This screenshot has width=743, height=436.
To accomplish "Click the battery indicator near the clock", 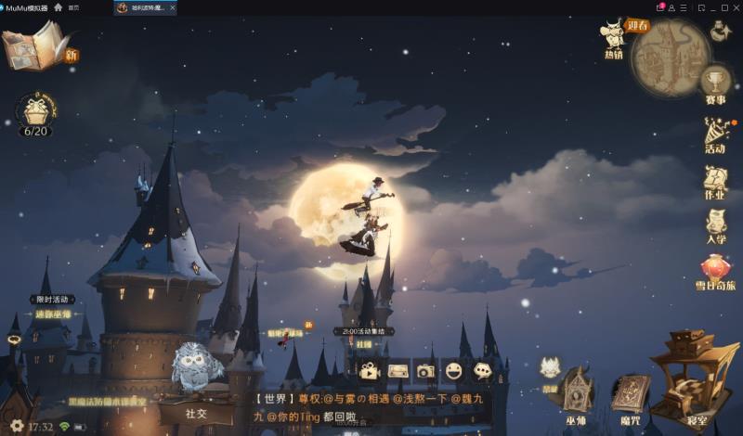I will coord(80,428).
